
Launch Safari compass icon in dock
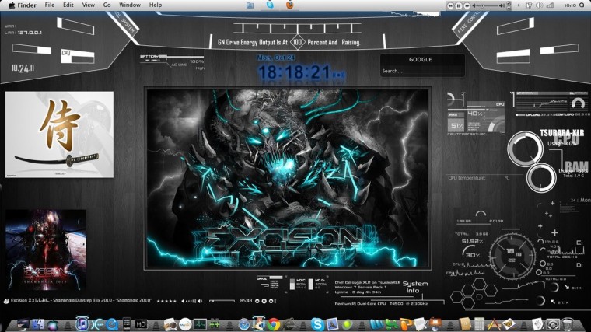click(244, 324)
